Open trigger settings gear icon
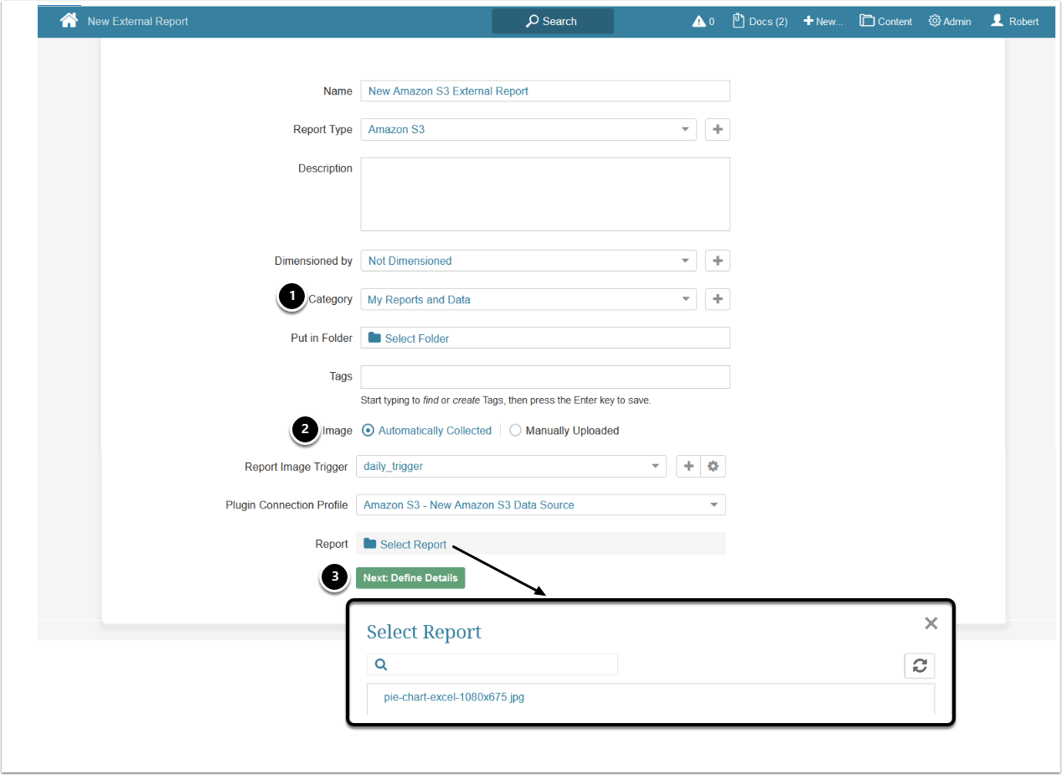 tap(713, 466)
